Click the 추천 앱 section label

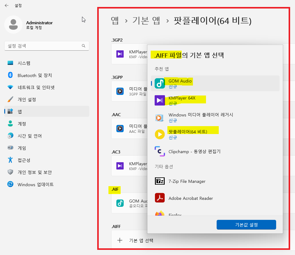[x=162, y=69]
